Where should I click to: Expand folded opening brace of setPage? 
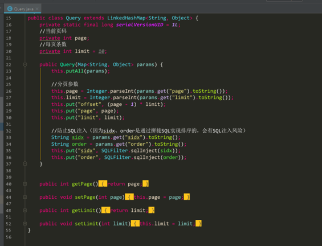[129, 197]
